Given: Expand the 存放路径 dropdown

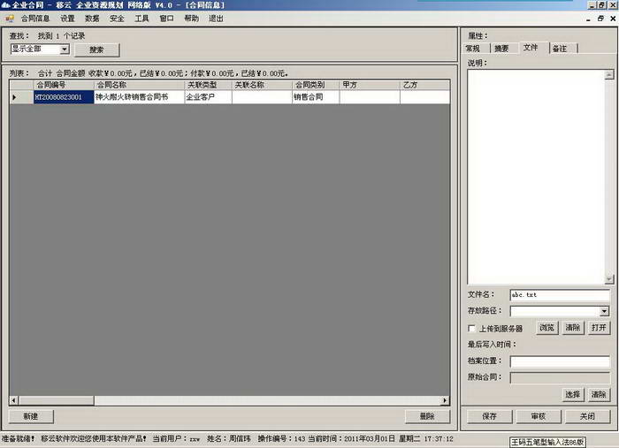Looking at the screenshot, I should pos(604,311).
